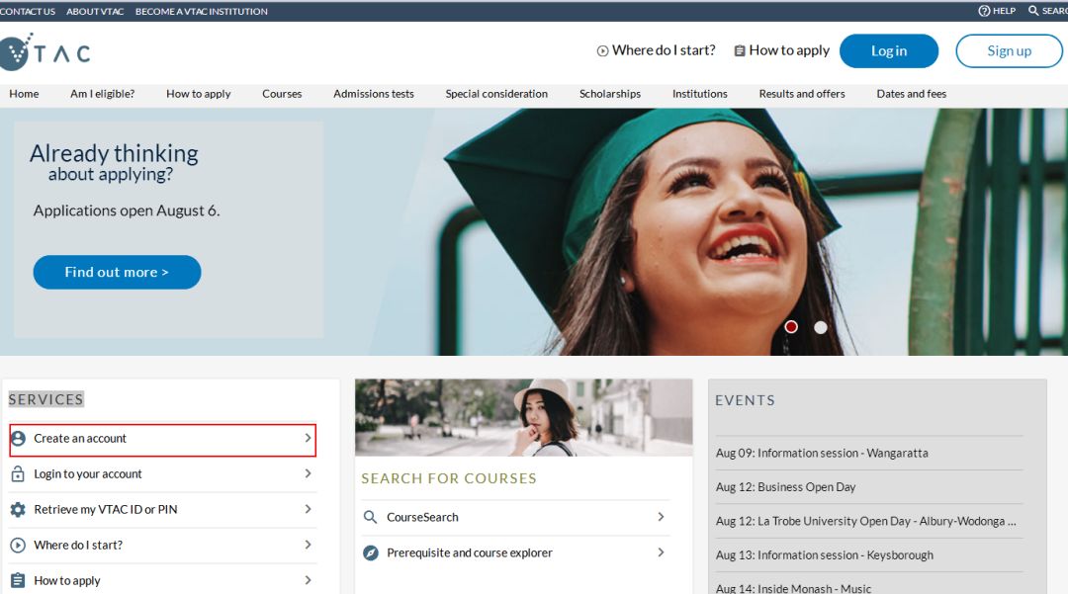
Task: Click the chevron on CourseSearch row
Action: [661, 517]
